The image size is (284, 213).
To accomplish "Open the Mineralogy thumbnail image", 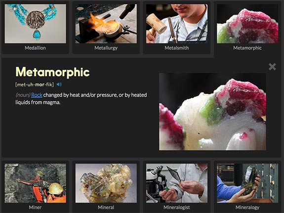I will coord(247,183).
